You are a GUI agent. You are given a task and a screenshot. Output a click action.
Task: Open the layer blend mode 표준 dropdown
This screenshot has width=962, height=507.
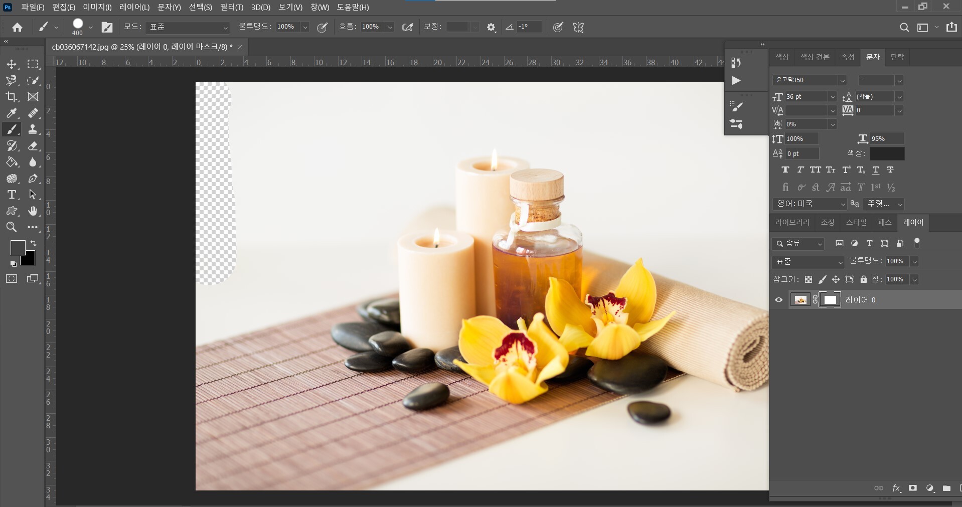point(809,262)
